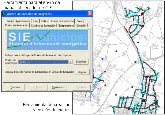Click 'Herramienta para el envío de mapas' caption
Screen dimensions: 165x115
(32, 5)
